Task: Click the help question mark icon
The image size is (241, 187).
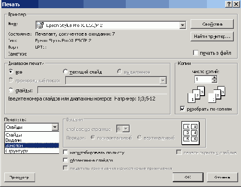Action: [x=229, y=4]
